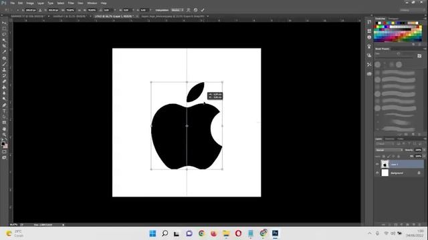Open the crossed-tools icon in the side dock
This screenshot has height=240, width=428.
point(369,65)
